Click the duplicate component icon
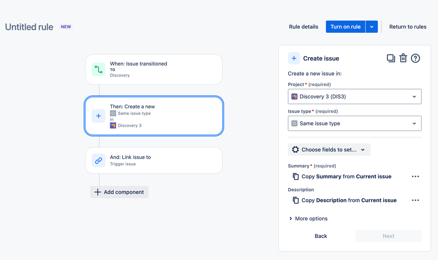Screen dimensions: 438x260 point(391,58)
